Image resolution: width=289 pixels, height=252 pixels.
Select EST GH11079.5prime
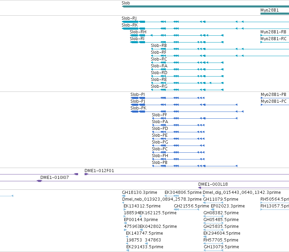point(221,199)
